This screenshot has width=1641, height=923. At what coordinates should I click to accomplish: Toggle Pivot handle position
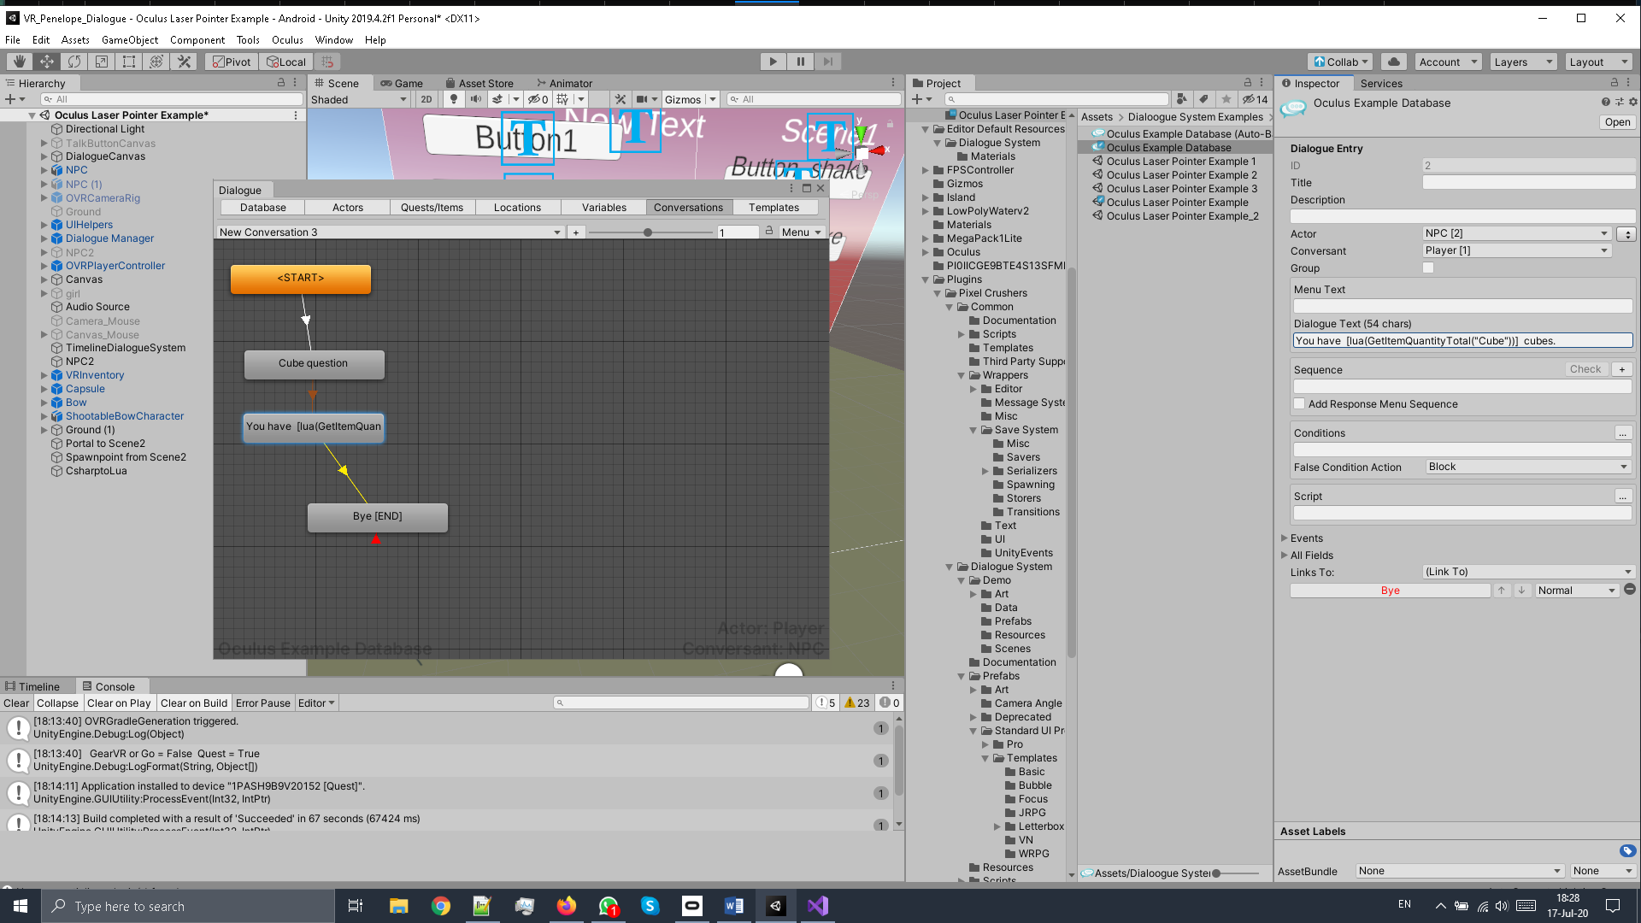tap(232, 62)
